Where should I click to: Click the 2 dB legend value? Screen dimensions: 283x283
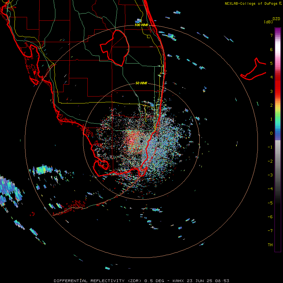[271, 105]
